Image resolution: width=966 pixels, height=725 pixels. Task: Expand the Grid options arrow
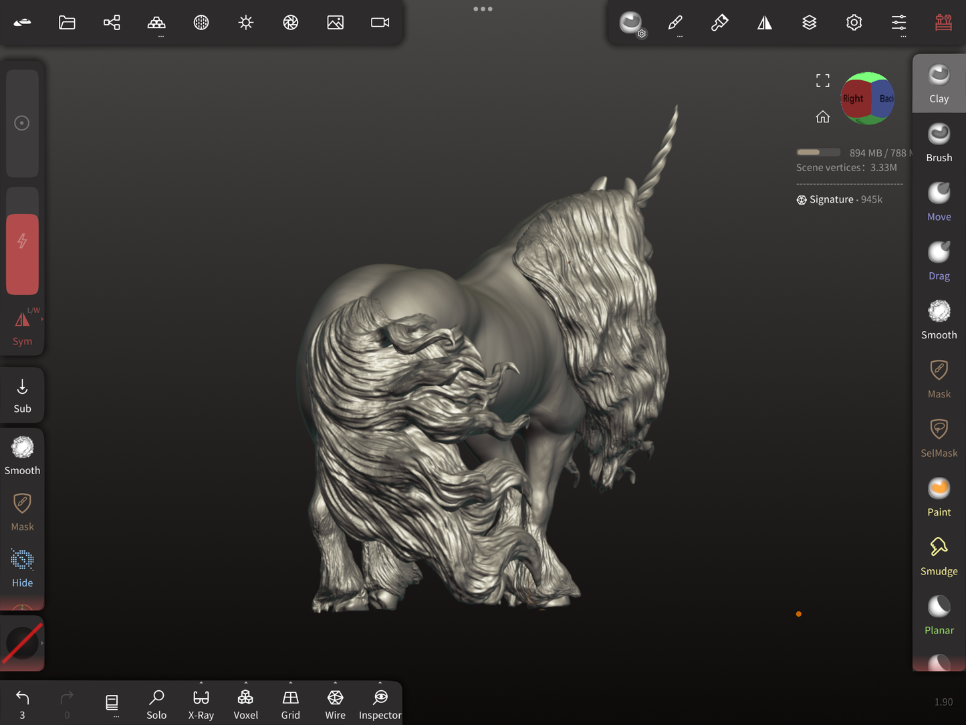click(291, 684)
